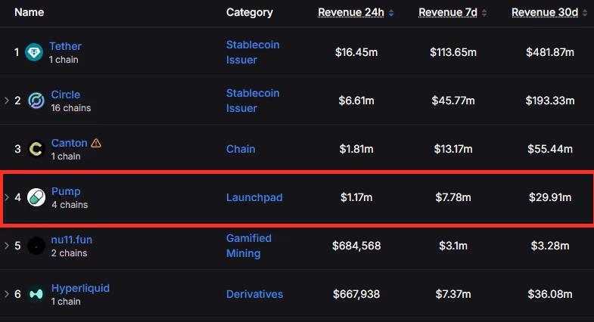Click the "1 chain" text under Canton

point(66,156)
